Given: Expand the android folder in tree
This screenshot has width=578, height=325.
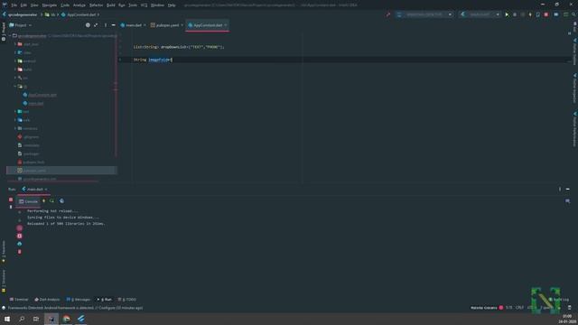Looking at the screenshot, I should 15,61.
